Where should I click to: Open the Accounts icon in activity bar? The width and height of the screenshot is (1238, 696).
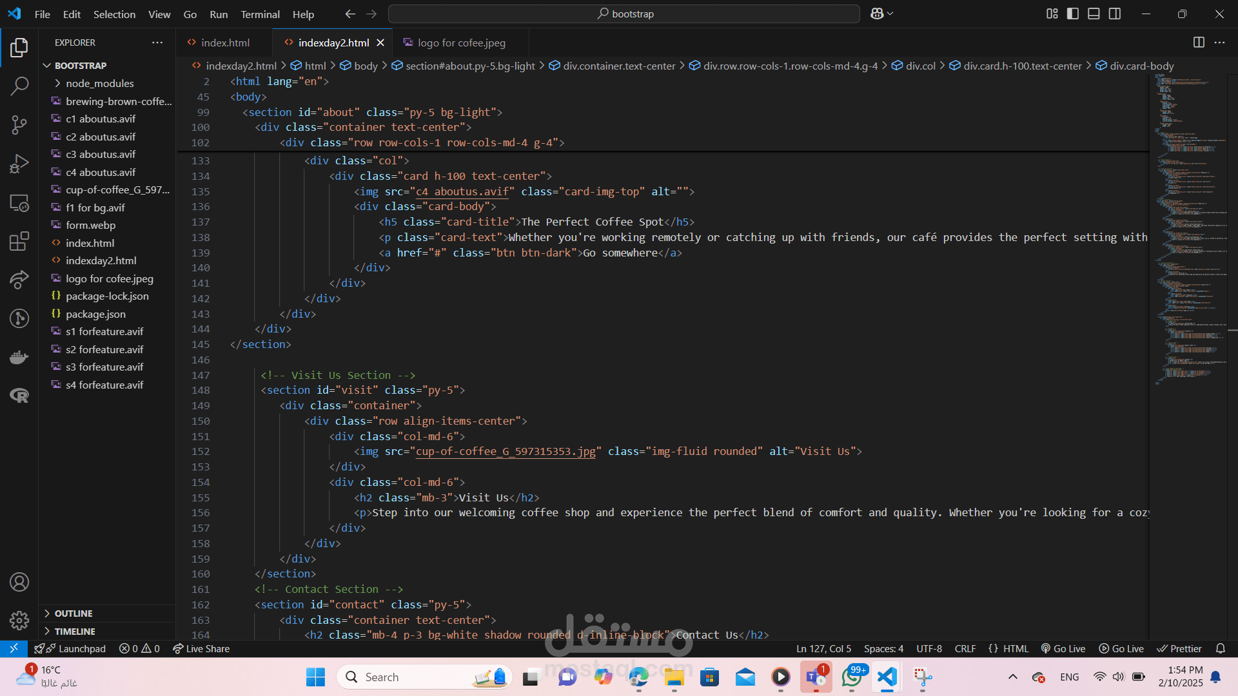(19, 582)
